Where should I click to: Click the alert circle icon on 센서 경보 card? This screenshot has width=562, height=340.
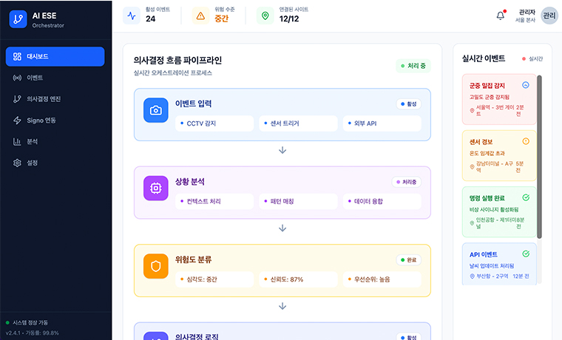pyautogui.click(x=526, y=141)
